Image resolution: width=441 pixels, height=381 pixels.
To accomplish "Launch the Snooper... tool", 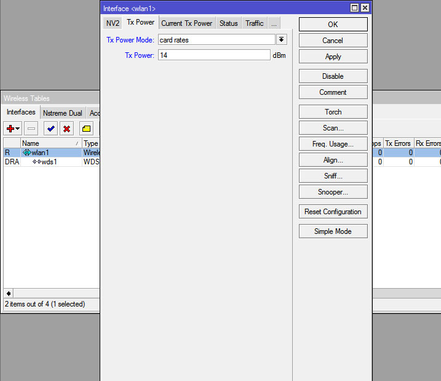I will click(x=333, y=192).
